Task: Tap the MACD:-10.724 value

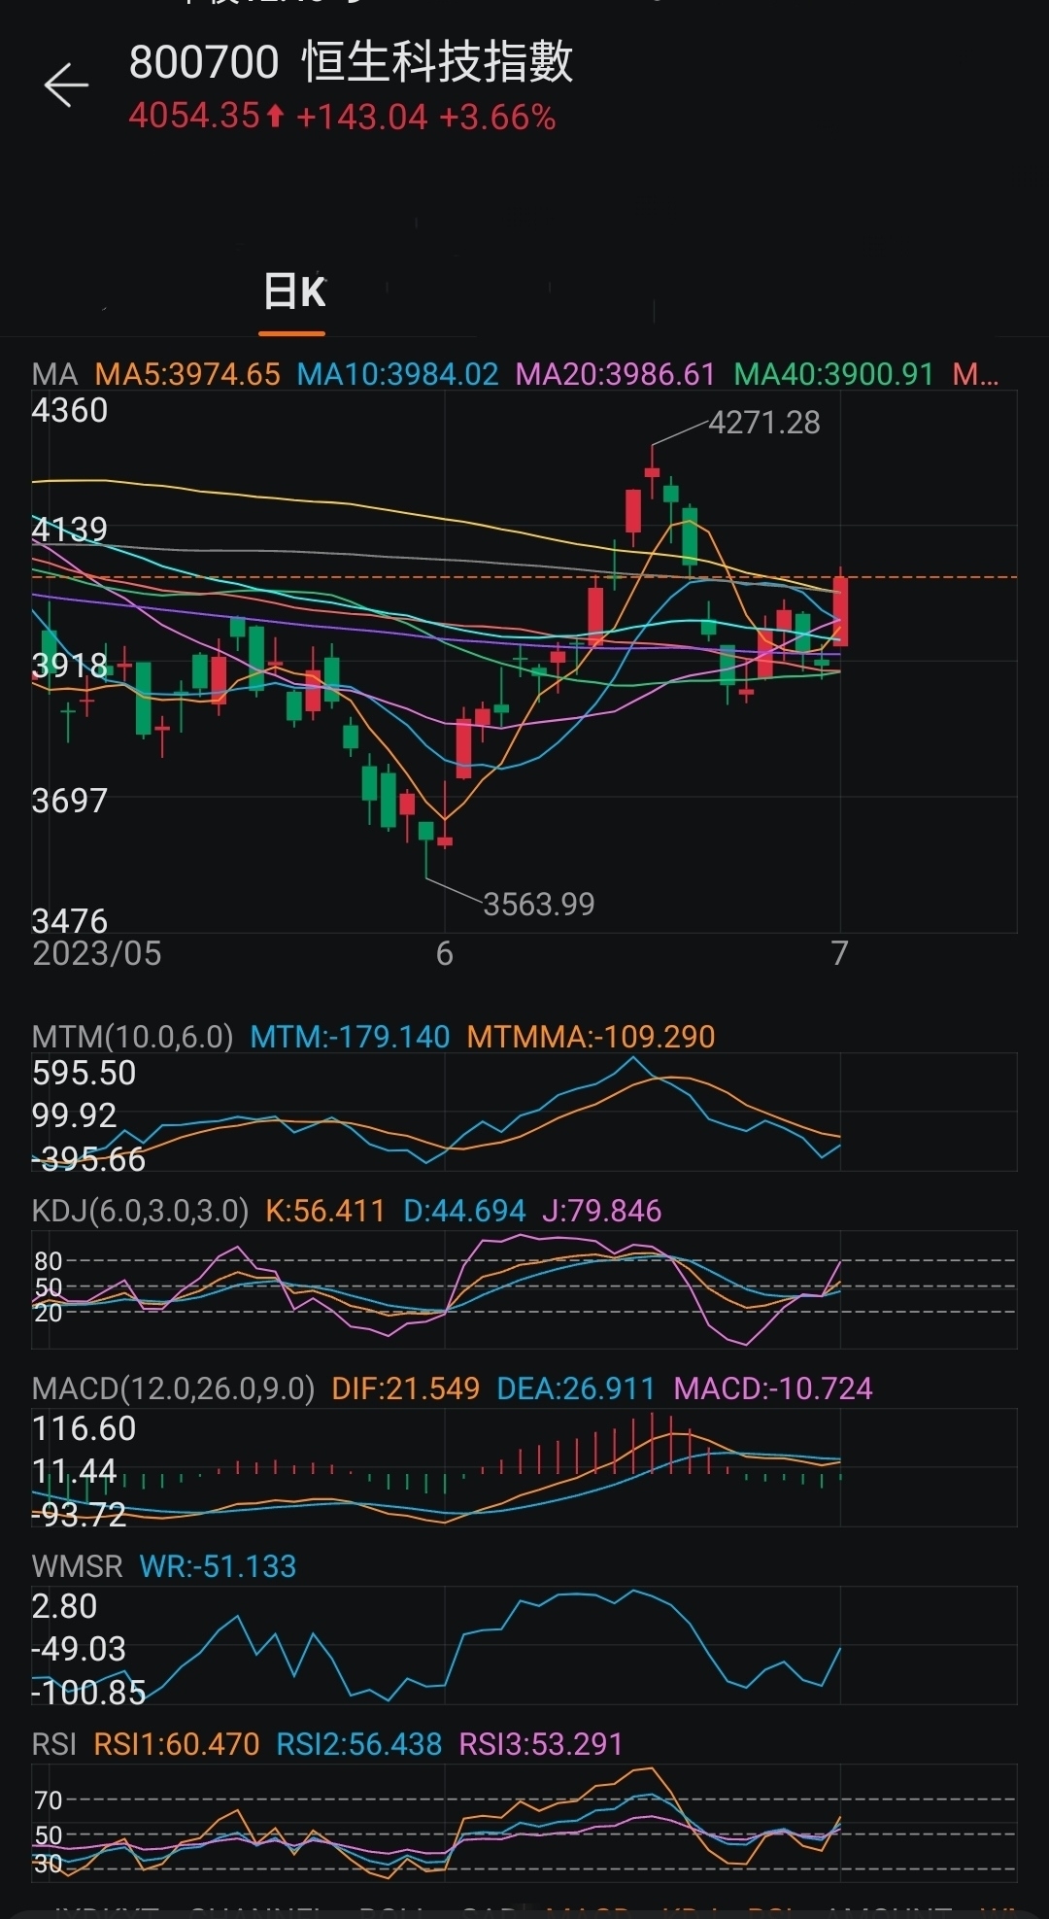Action: pos(773,1388)
